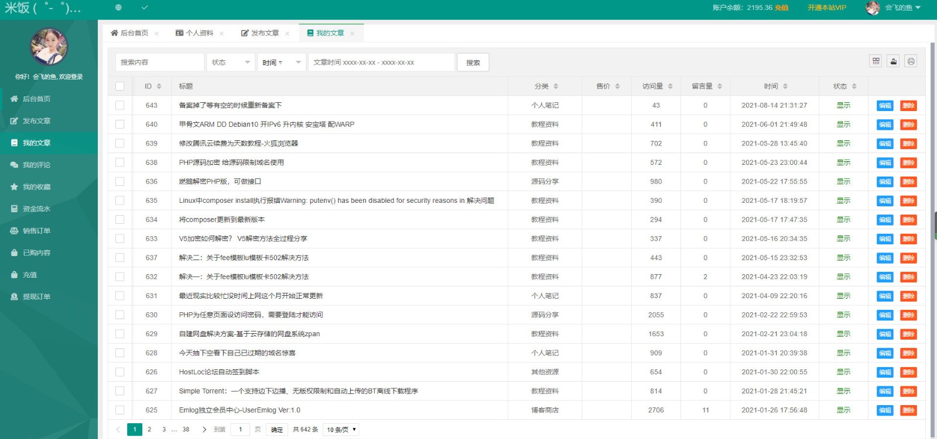The height and width of the screenshot is (439, 937).
Task: Click the print icon in table toolbar
Action: click(911, 61)
